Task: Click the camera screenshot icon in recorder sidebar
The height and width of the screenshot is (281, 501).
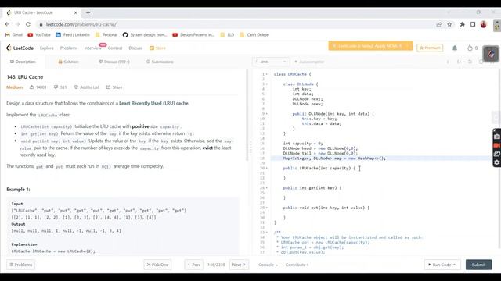Action: click(497, 137)
